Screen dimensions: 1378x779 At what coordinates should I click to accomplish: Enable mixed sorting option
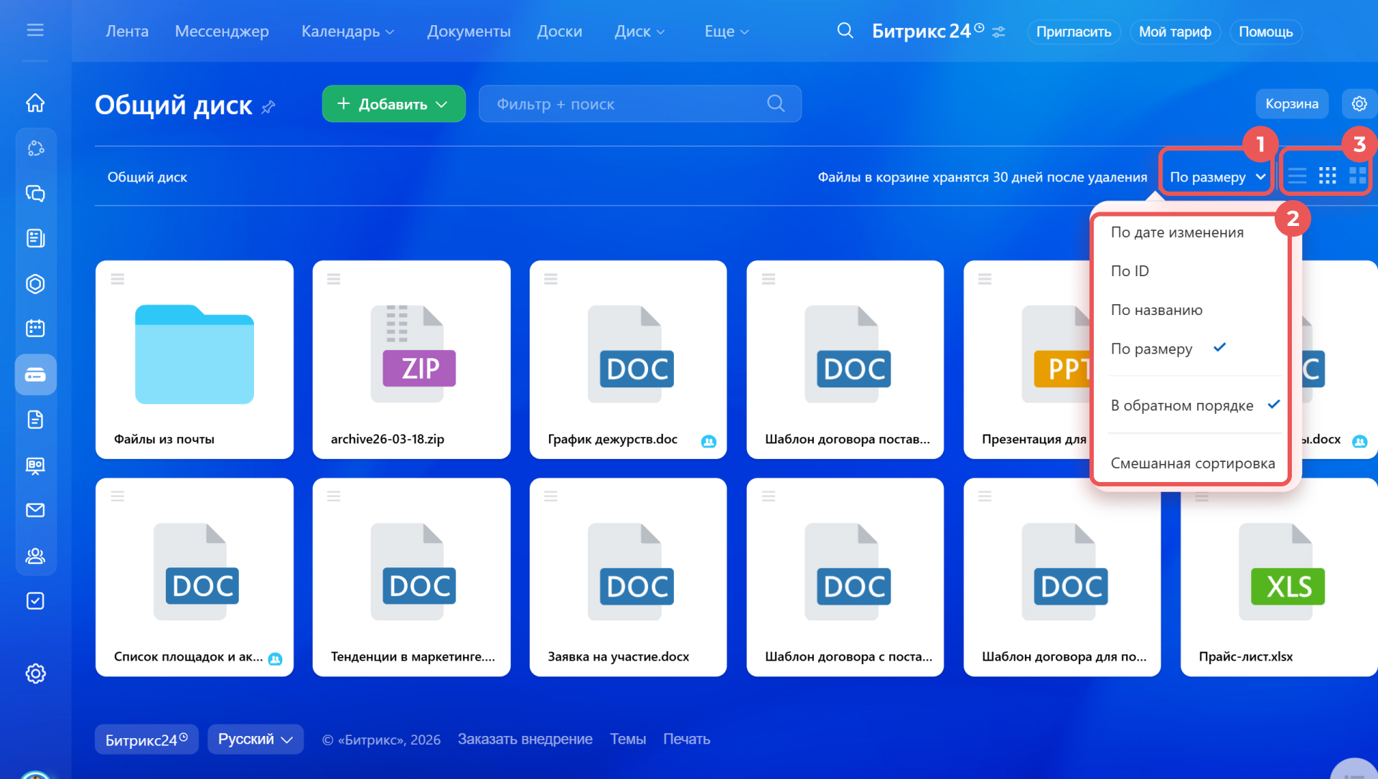pyautogui.click(x=1192, y=463)
